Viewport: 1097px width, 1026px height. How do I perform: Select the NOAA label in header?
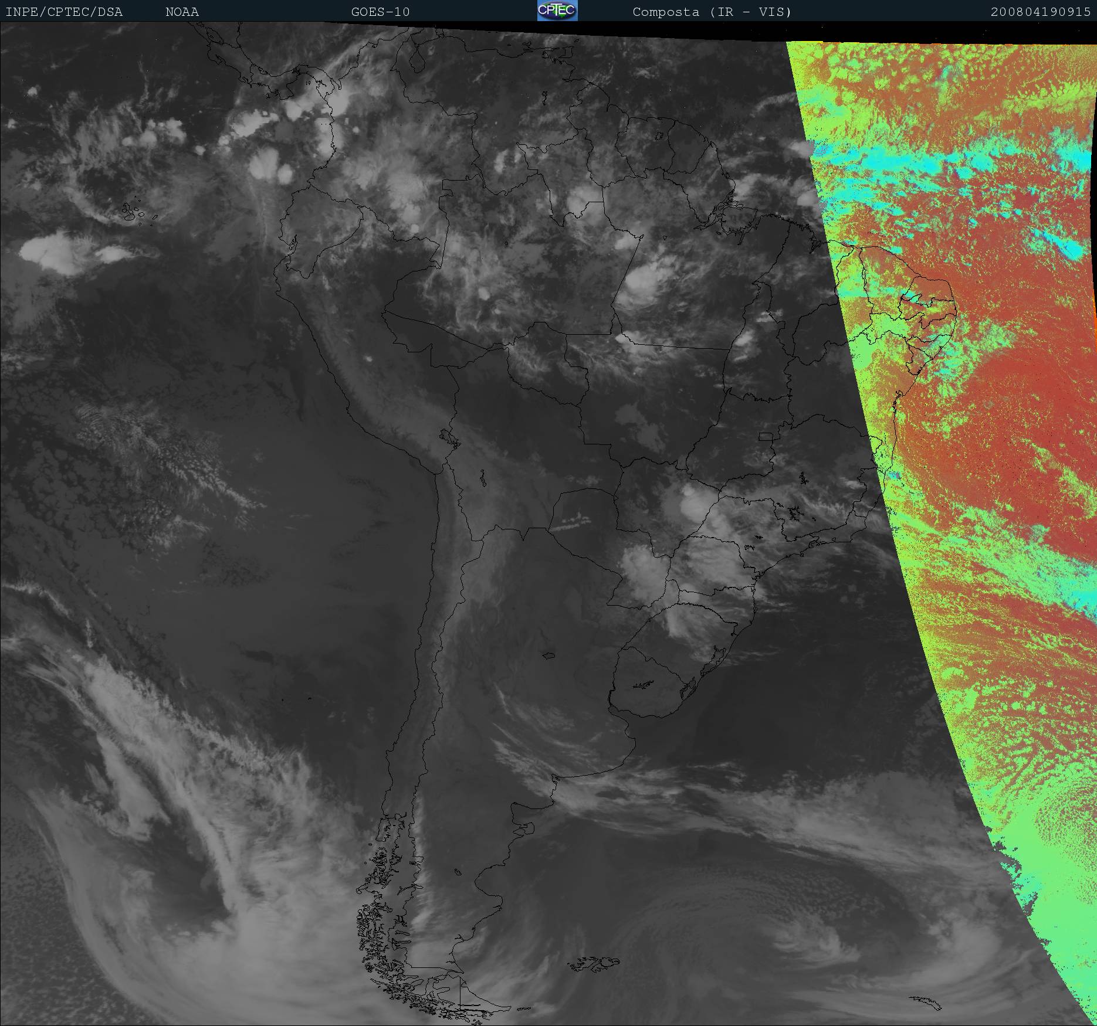pos(182,12)
